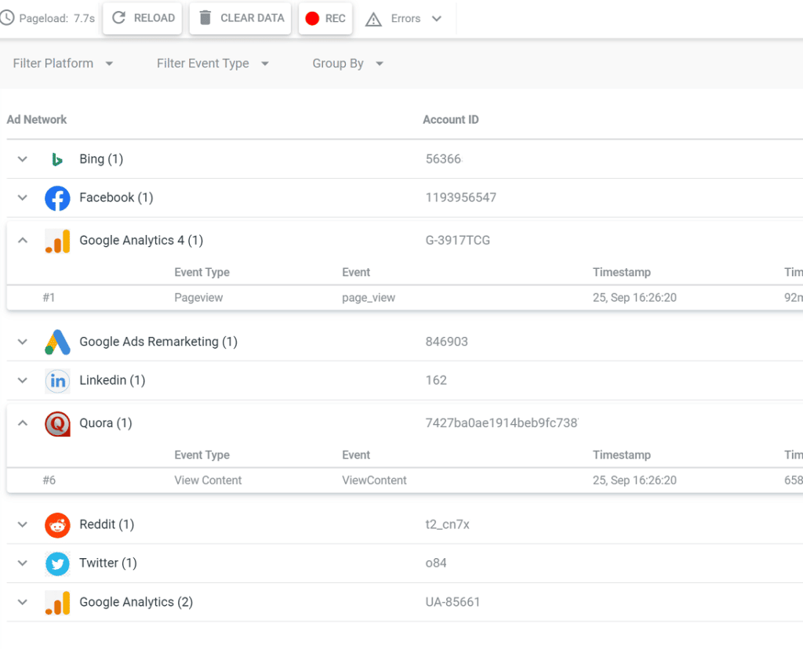Select the Reddit (1) network name
Viewport: 803px width, 649px height.
click(x=107, y=524)
